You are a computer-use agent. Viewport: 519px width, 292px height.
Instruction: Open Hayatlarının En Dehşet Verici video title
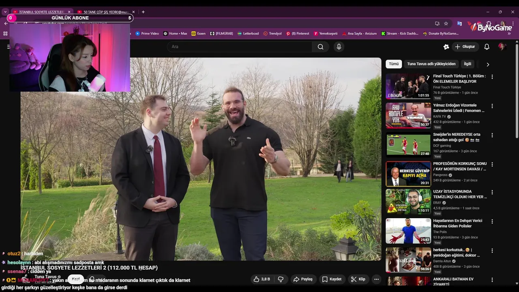click(457, 223)
